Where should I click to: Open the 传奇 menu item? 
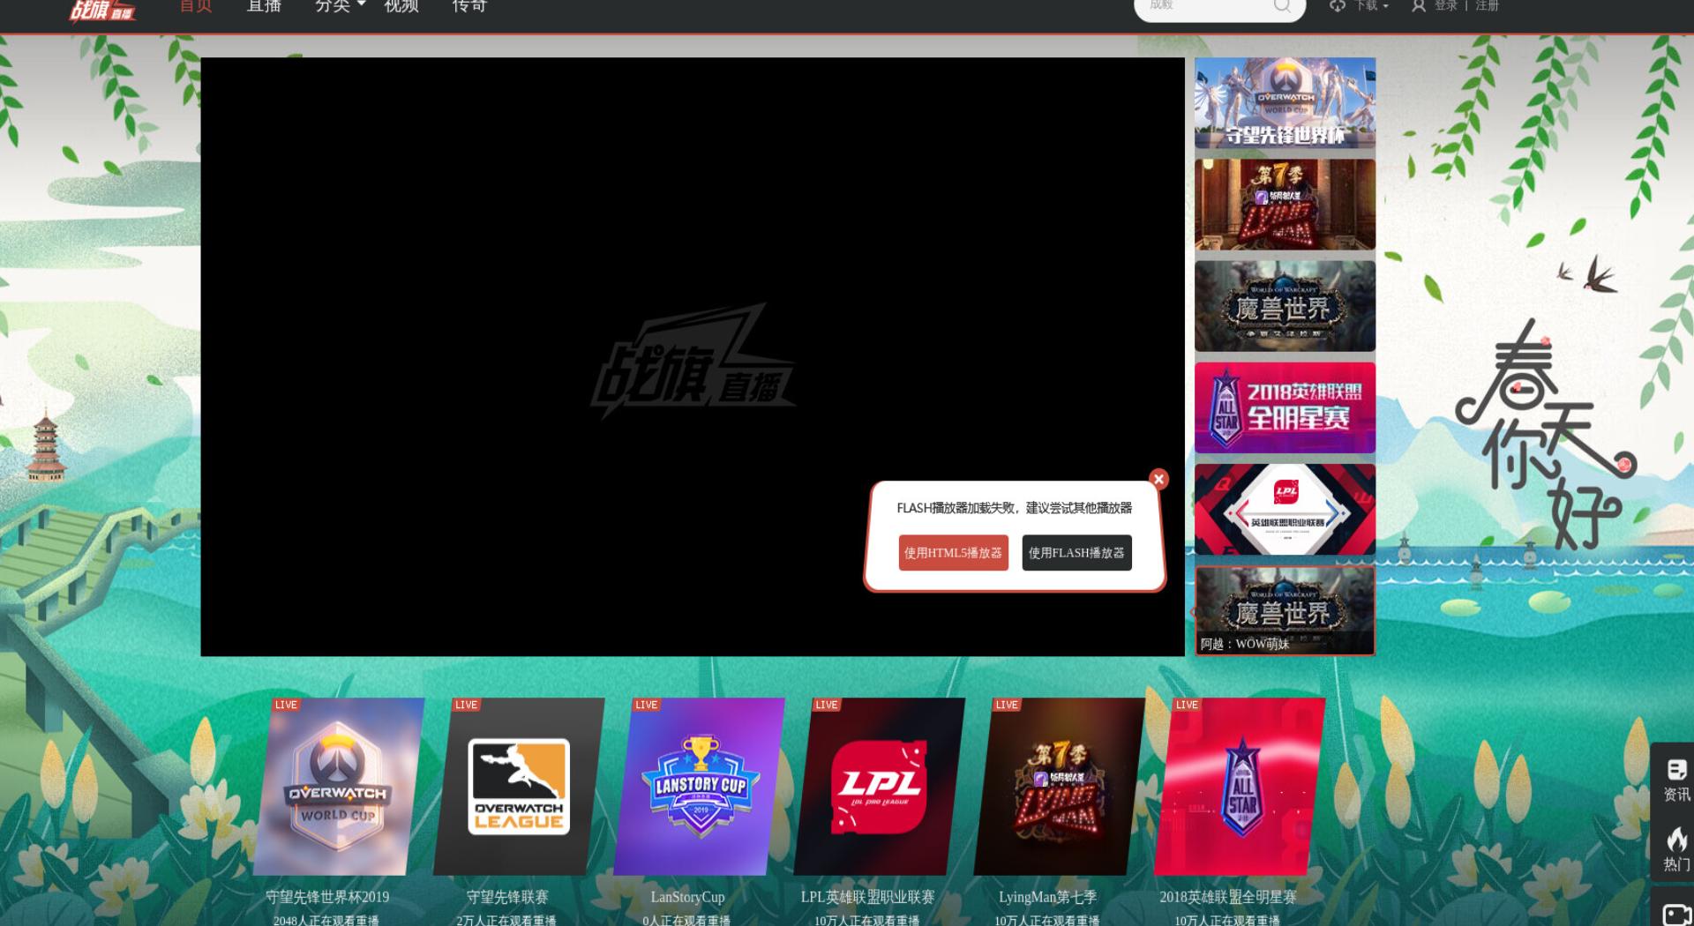pyautogui.click(x=469, y=6)
